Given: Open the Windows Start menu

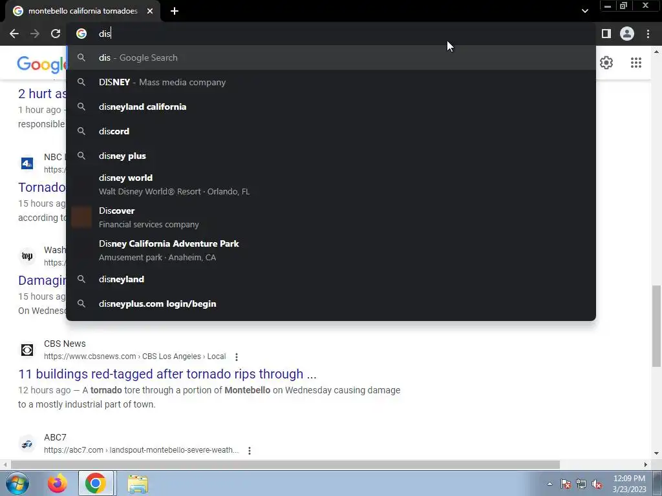Looking at the screenshot, I should [17, 483].
